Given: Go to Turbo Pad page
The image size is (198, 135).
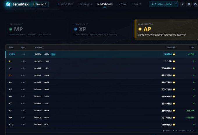Looking at the screenshot, I should point(65,4).
